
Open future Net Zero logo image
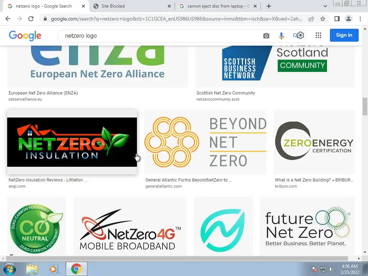click(x=308, y=226)
